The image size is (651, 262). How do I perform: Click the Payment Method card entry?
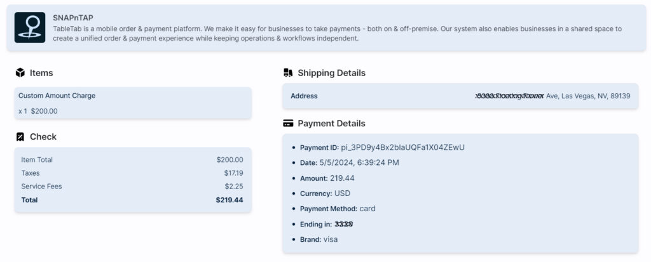tap(338, 209)
